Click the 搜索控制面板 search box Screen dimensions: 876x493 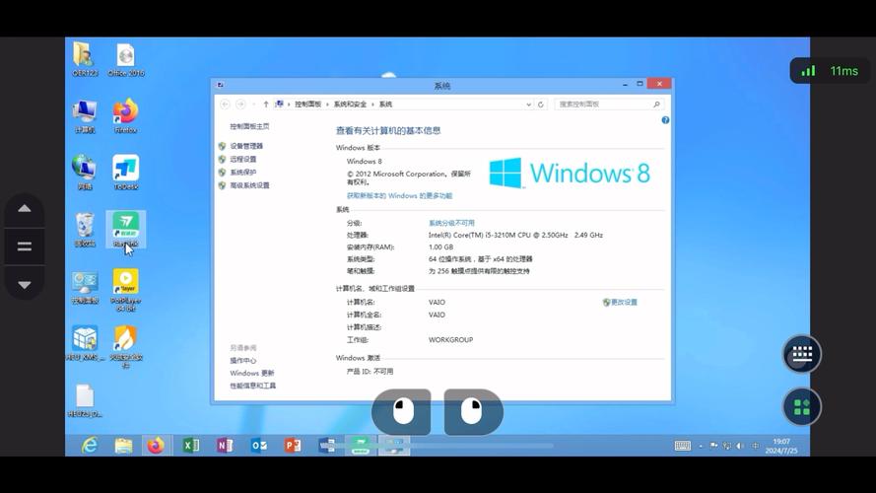tap(603, 104)
